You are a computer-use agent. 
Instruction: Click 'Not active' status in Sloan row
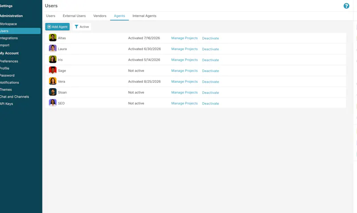[136, 92]
